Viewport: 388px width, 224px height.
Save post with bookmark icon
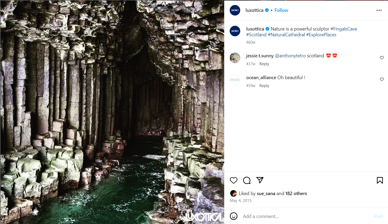click(x=380, y=180)
